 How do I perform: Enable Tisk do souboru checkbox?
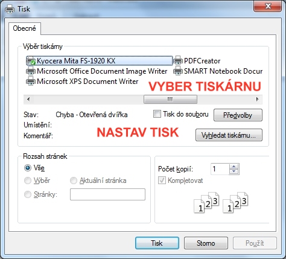point(157,114)
